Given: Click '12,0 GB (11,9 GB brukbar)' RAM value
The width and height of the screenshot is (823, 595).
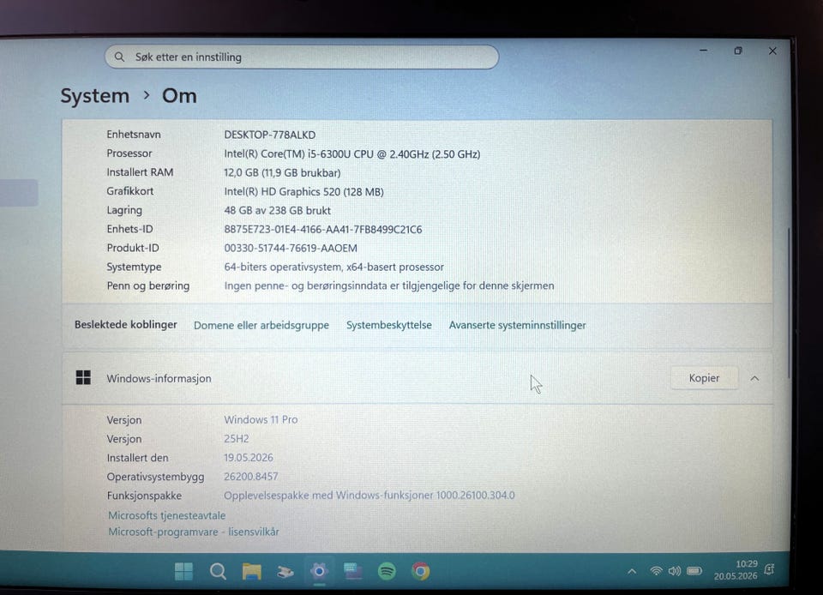Looking at the screenshot, I should pyautogui.click(x=282, y=172).
